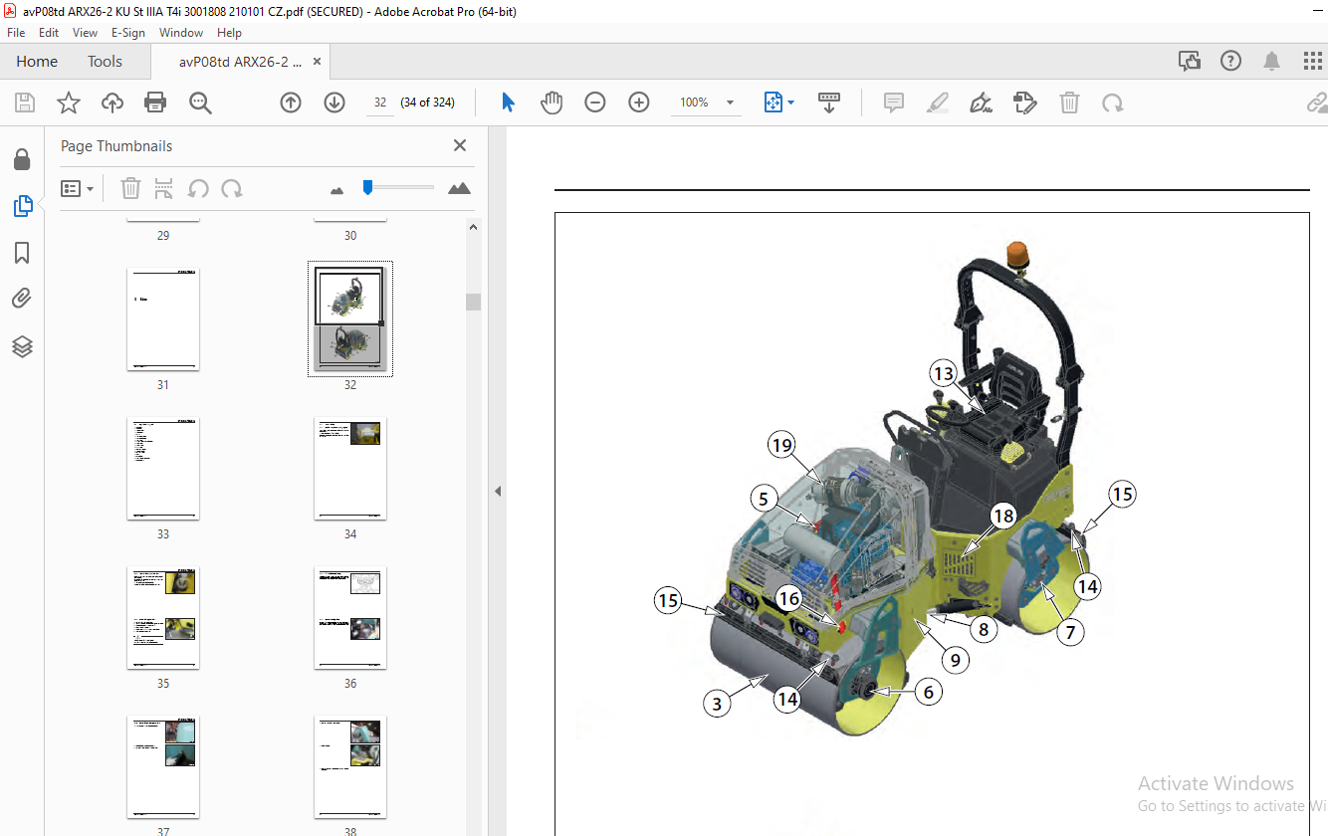Activate the Hand pan tool
Viewport: 1328px width, 836px height.
(552, 103)
